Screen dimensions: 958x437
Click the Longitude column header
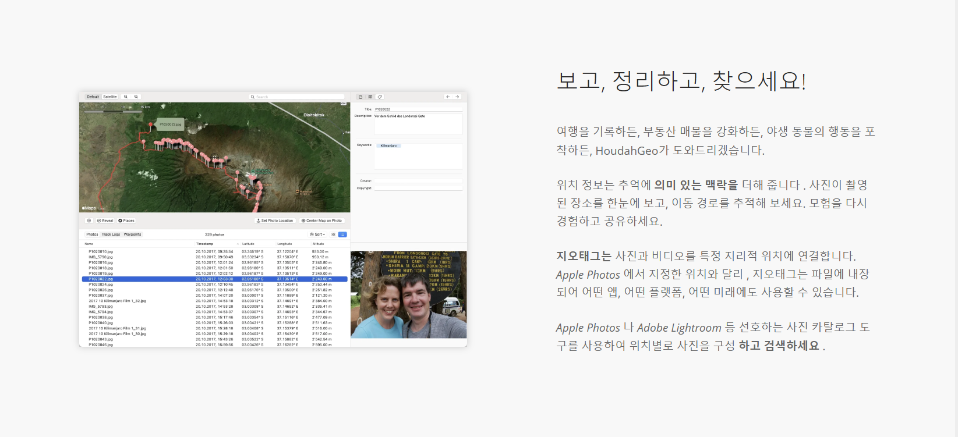click(285, 244)
